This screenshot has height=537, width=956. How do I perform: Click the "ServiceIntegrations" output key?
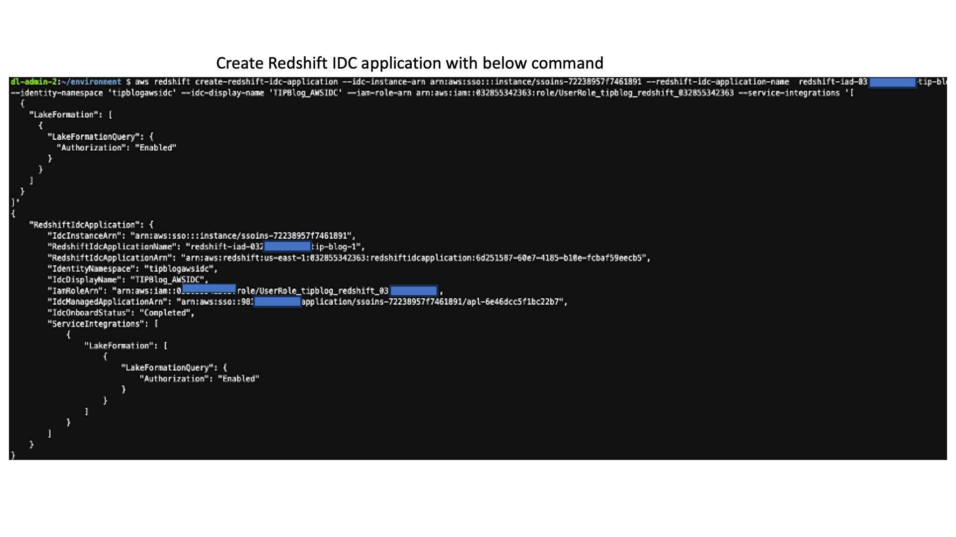96,324
